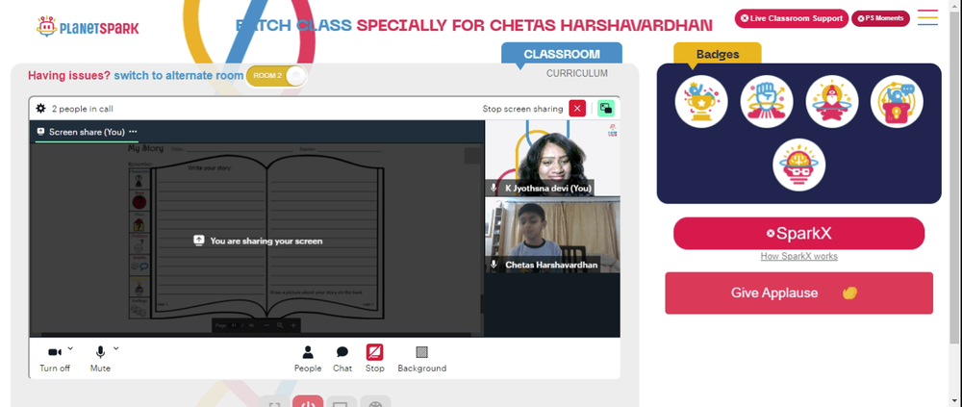Click "switch to alternate room" text

(x=179, y=75)
